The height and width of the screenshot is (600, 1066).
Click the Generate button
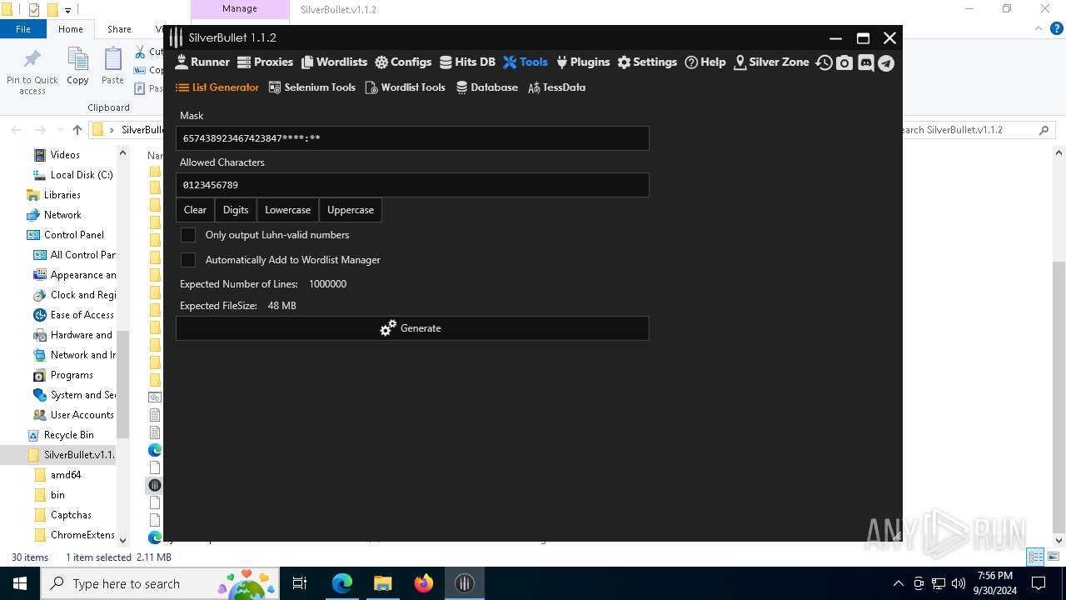(x=412, y=328)
